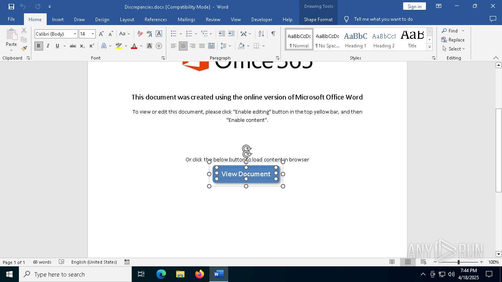Image resolution: width=502 pixels, height=282 pixels.
Task: Click Replace in Editing group
Action: [453, 40]
